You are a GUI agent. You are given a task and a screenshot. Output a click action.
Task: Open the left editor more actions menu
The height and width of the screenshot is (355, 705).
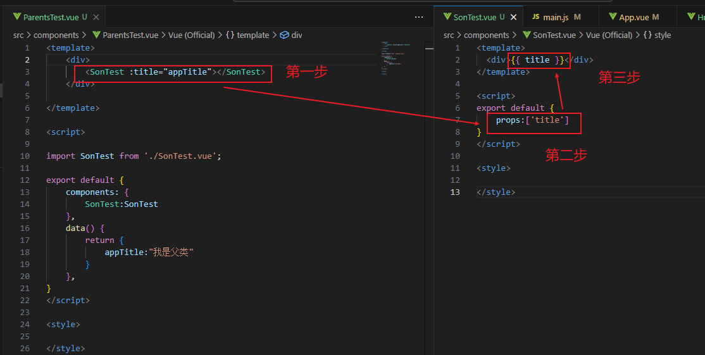click(418, 17)
